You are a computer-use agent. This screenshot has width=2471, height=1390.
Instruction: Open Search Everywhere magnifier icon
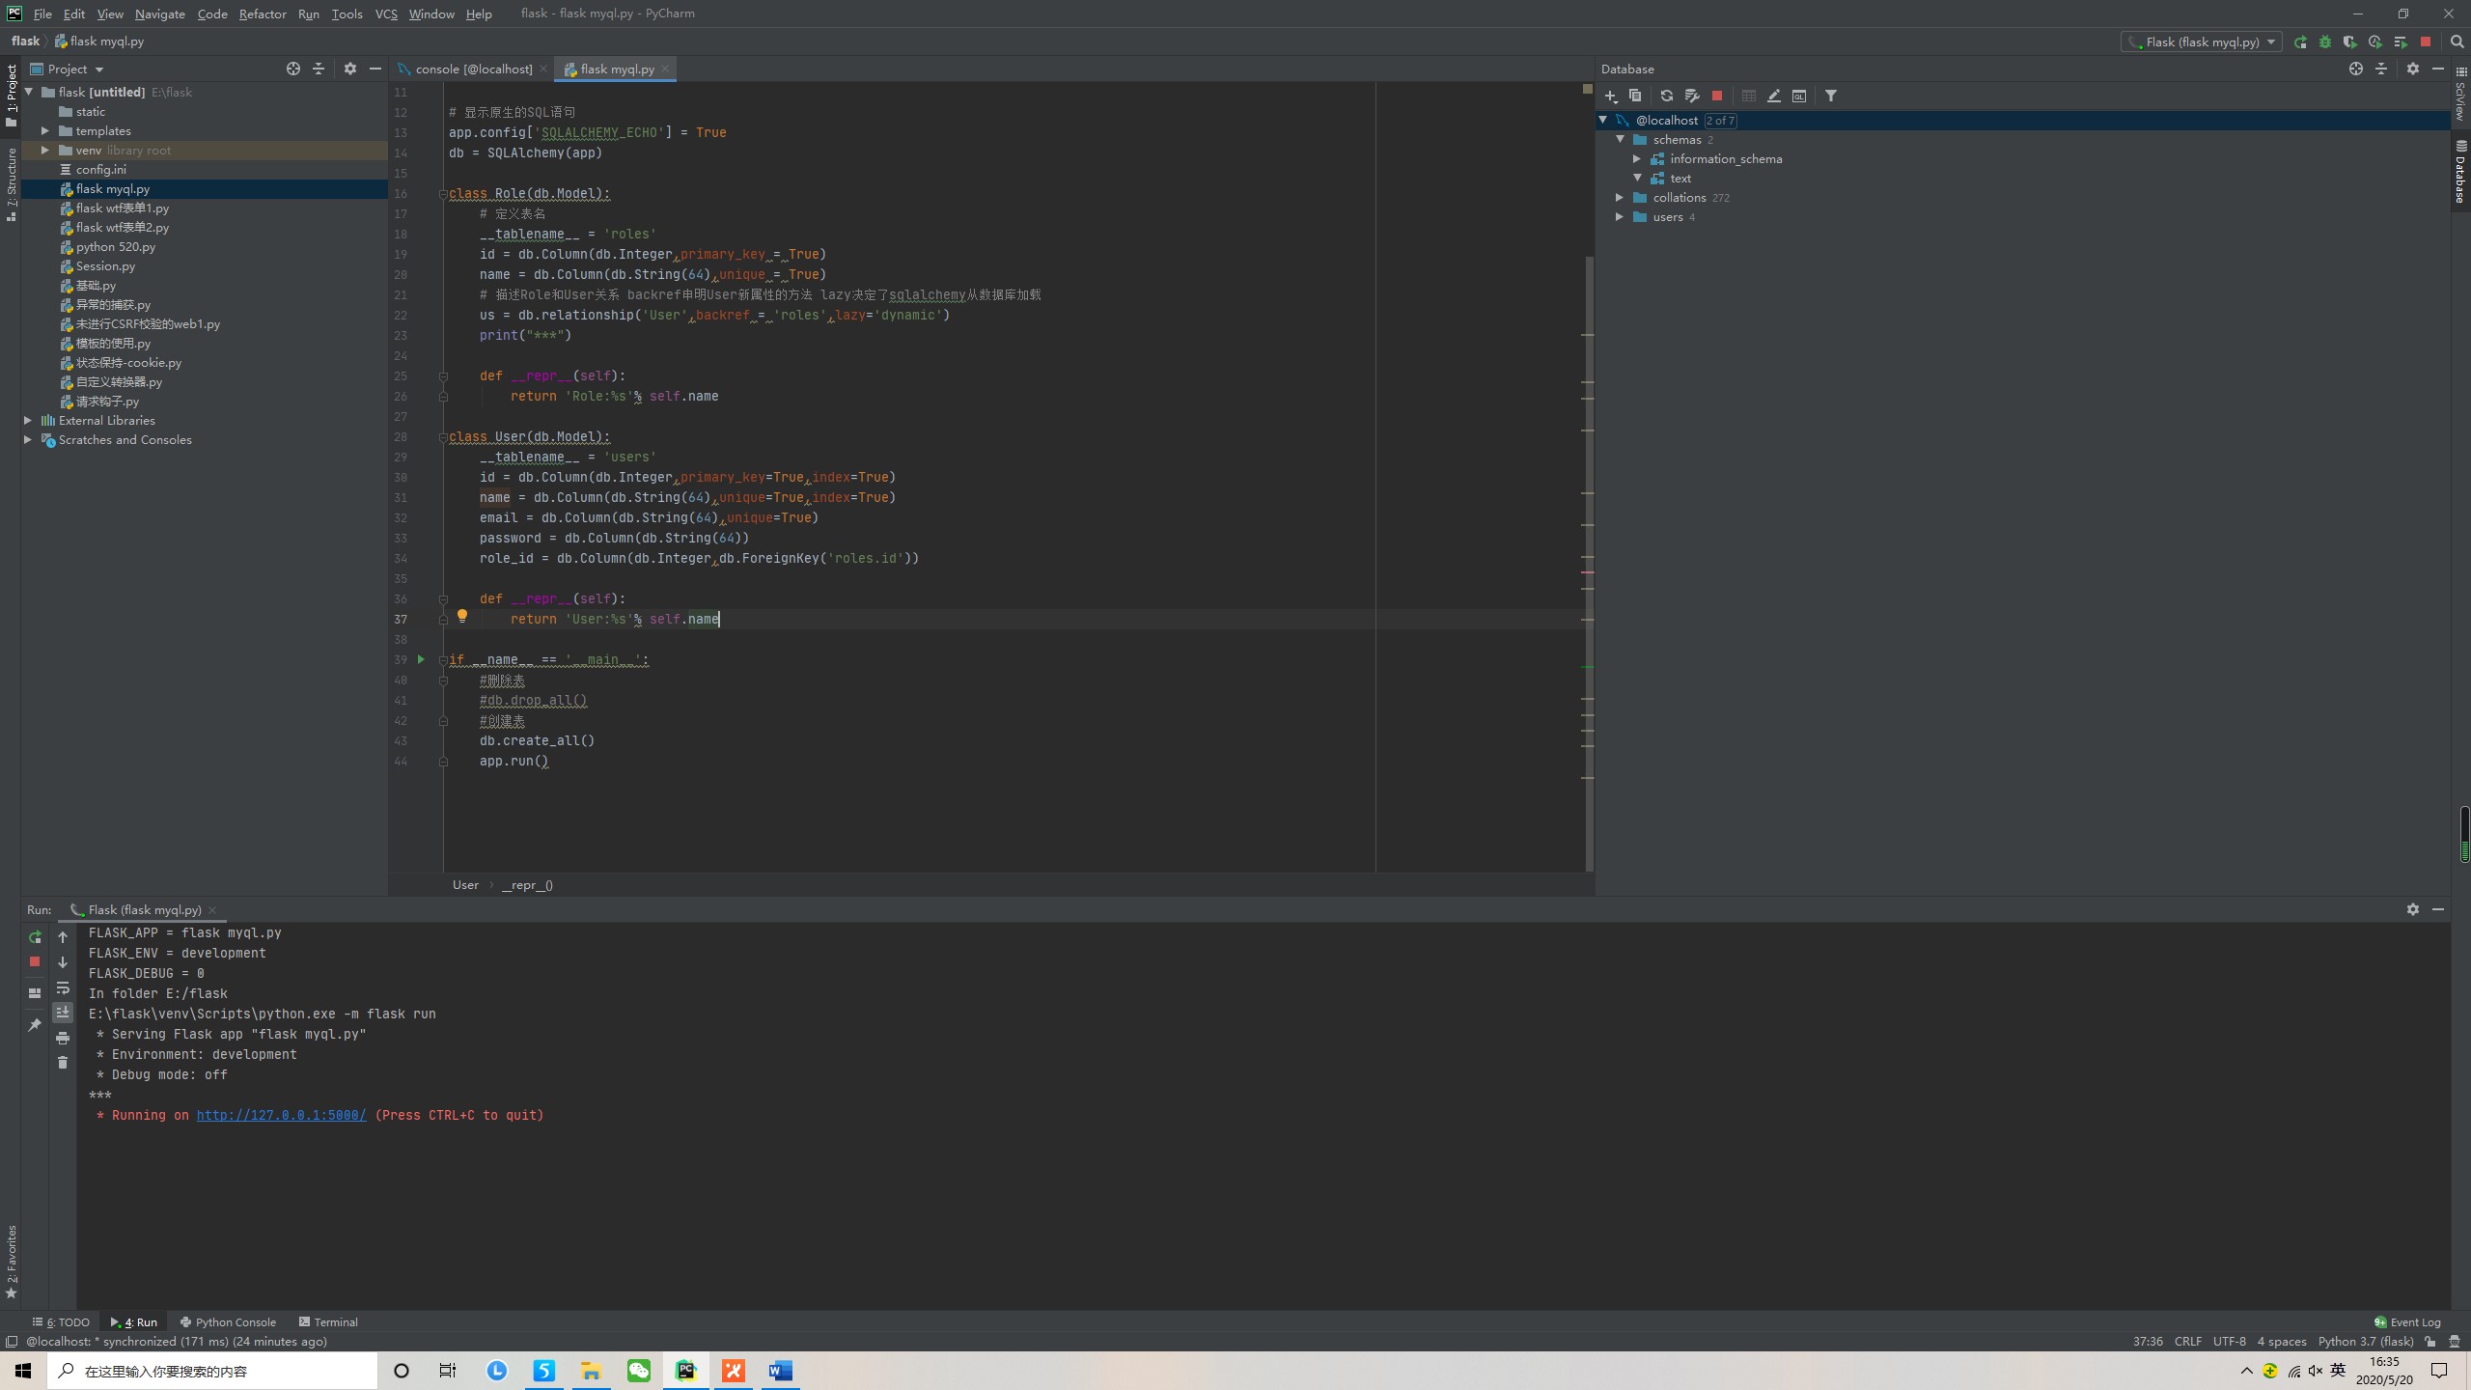coord(2457,42)
